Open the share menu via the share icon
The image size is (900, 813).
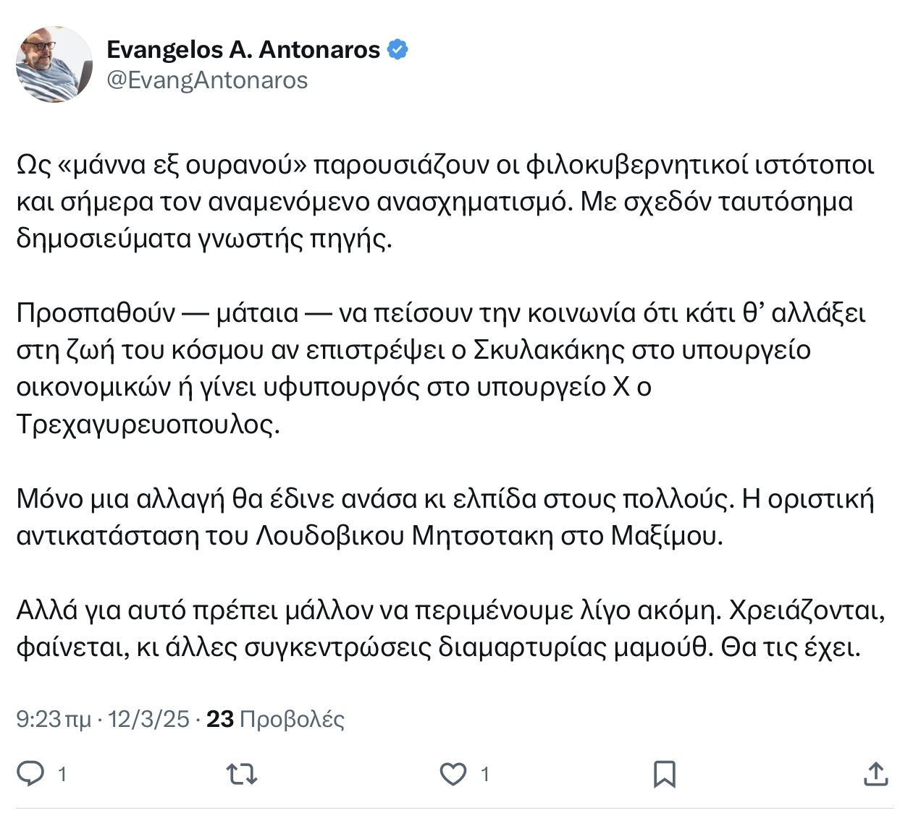point(876,773)
